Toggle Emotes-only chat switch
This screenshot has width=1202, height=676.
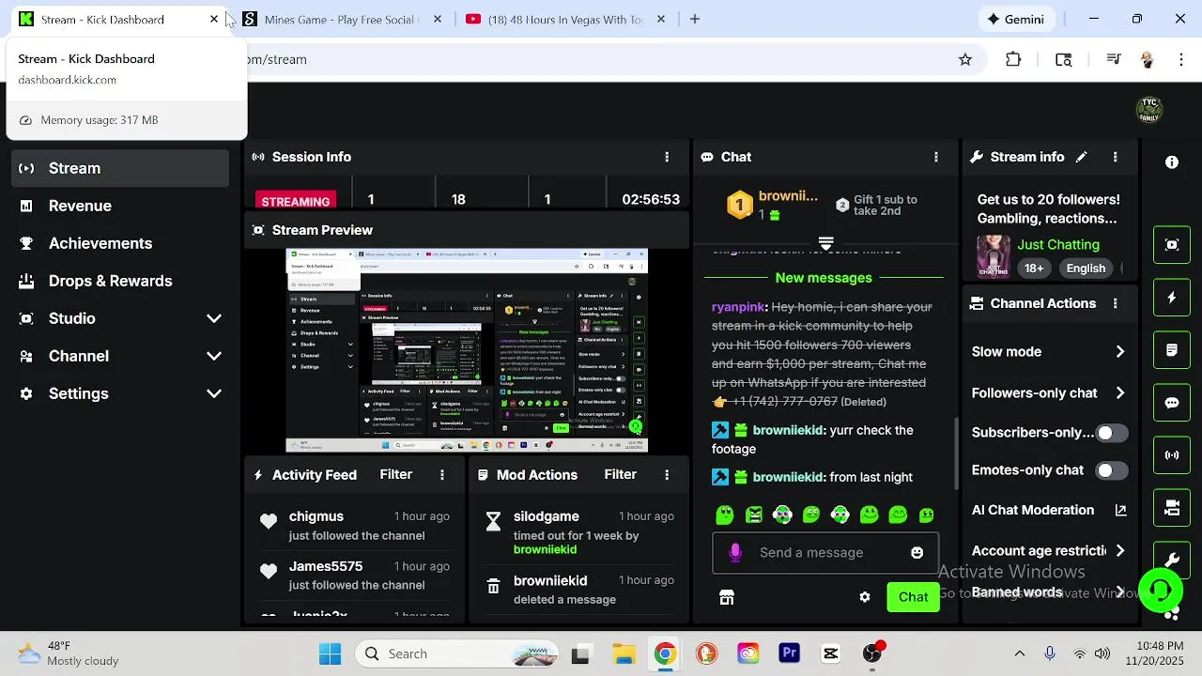pyautogui.click(x=1112, y=470)
